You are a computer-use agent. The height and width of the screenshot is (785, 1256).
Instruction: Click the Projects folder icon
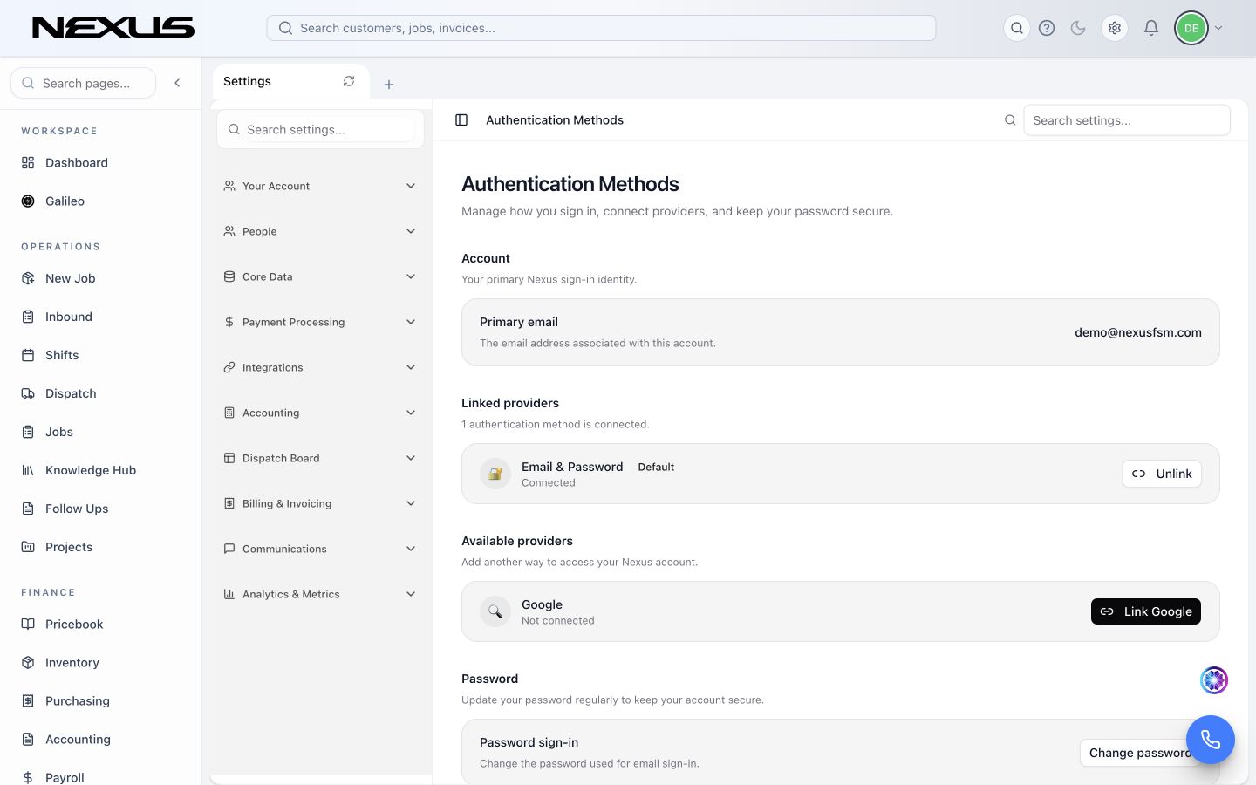28,547
